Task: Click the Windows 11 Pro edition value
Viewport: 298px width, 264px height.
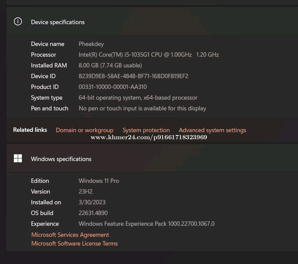Action: pos(99,181)
